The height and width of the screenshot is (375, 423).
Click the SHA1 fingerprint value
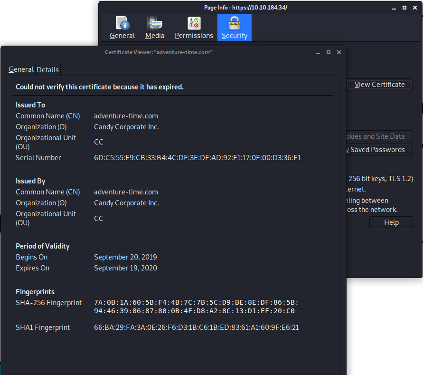pyautogui.click(x=196, y=327)
